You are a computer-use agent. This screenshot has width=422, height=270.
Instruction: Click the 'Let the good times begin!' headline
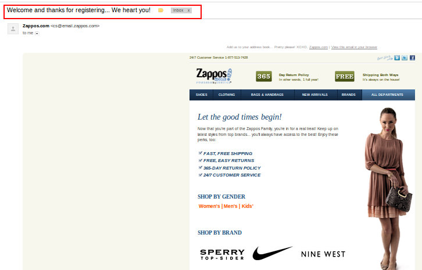click(239, 117)
